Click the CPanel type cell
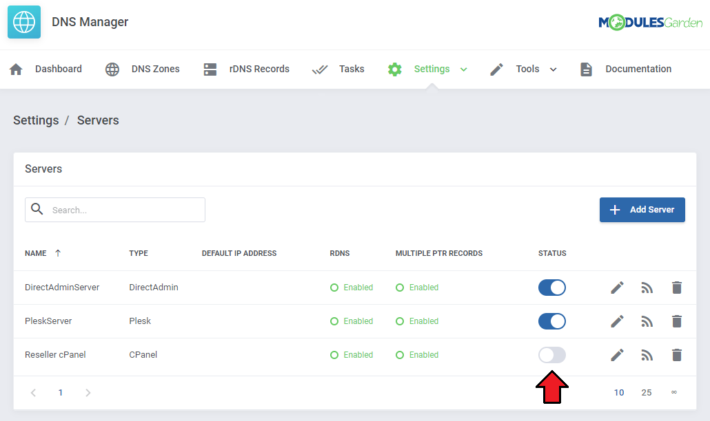Image resolution: width=710 pixels, height=421 pixels. (143, 354)
